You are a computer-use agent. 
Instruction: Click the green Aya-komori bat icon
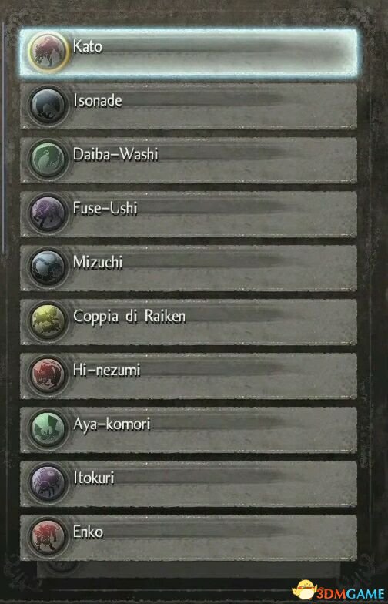(x=48, y=429)
